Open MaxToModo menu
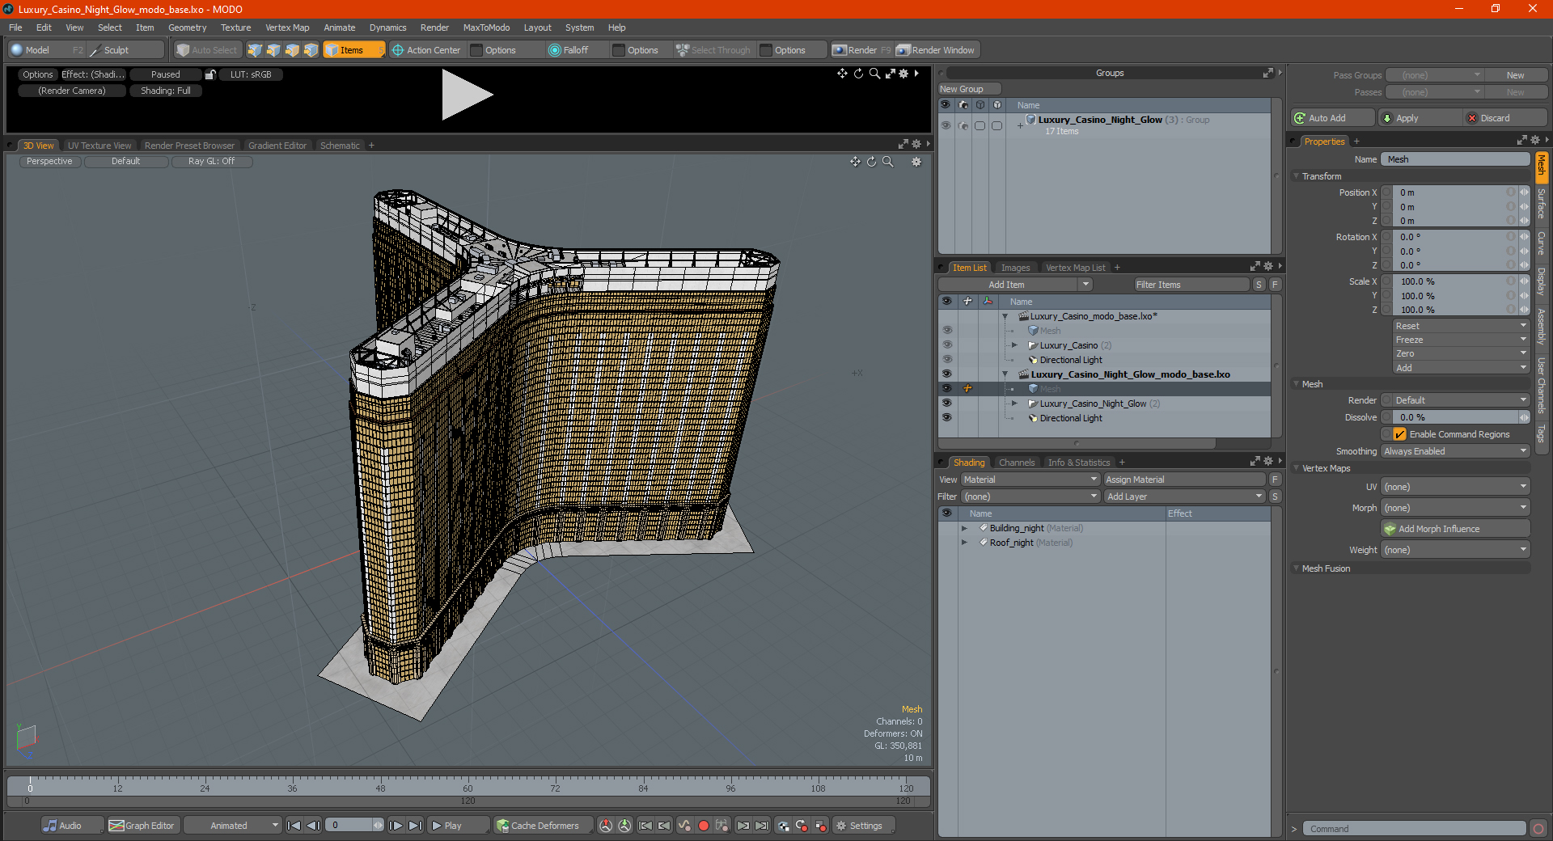Image resolution: width=1553 pixels, height=841 pixels. (x=486, y=27)
